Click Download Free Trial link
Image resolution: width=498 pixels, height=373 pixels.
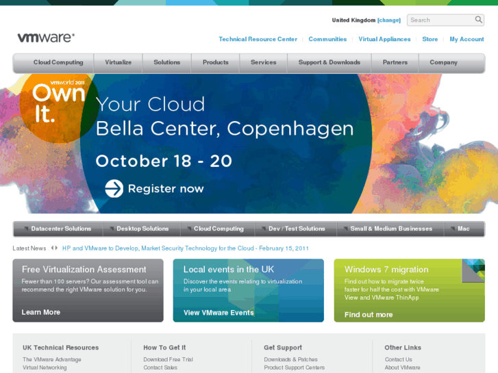tap(168, 359)
